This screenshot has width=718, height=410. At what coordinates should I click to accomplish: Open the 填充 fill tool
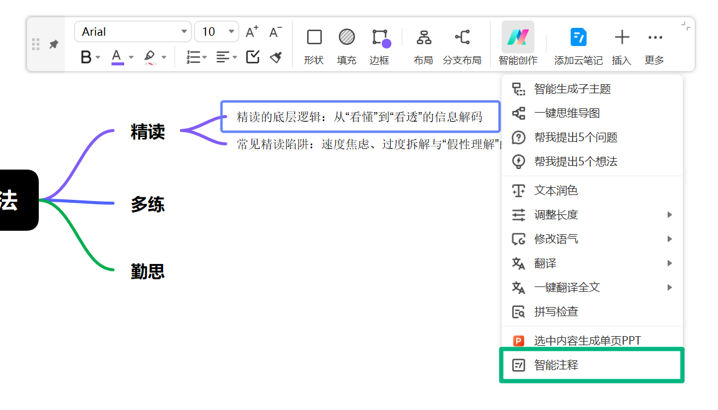347,47
